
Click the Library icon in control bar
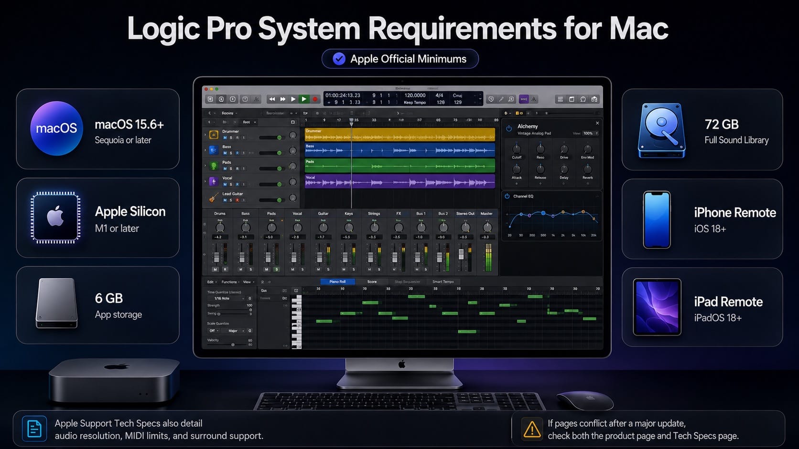(210, 99)
